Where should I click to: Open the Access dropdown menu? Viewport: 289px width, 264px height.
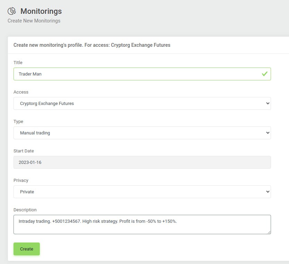click(142, 104)
